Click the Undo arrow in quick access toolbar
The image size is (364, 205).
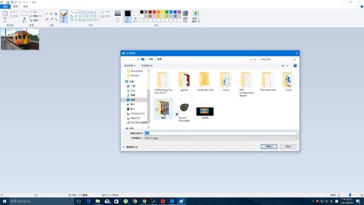12,2
